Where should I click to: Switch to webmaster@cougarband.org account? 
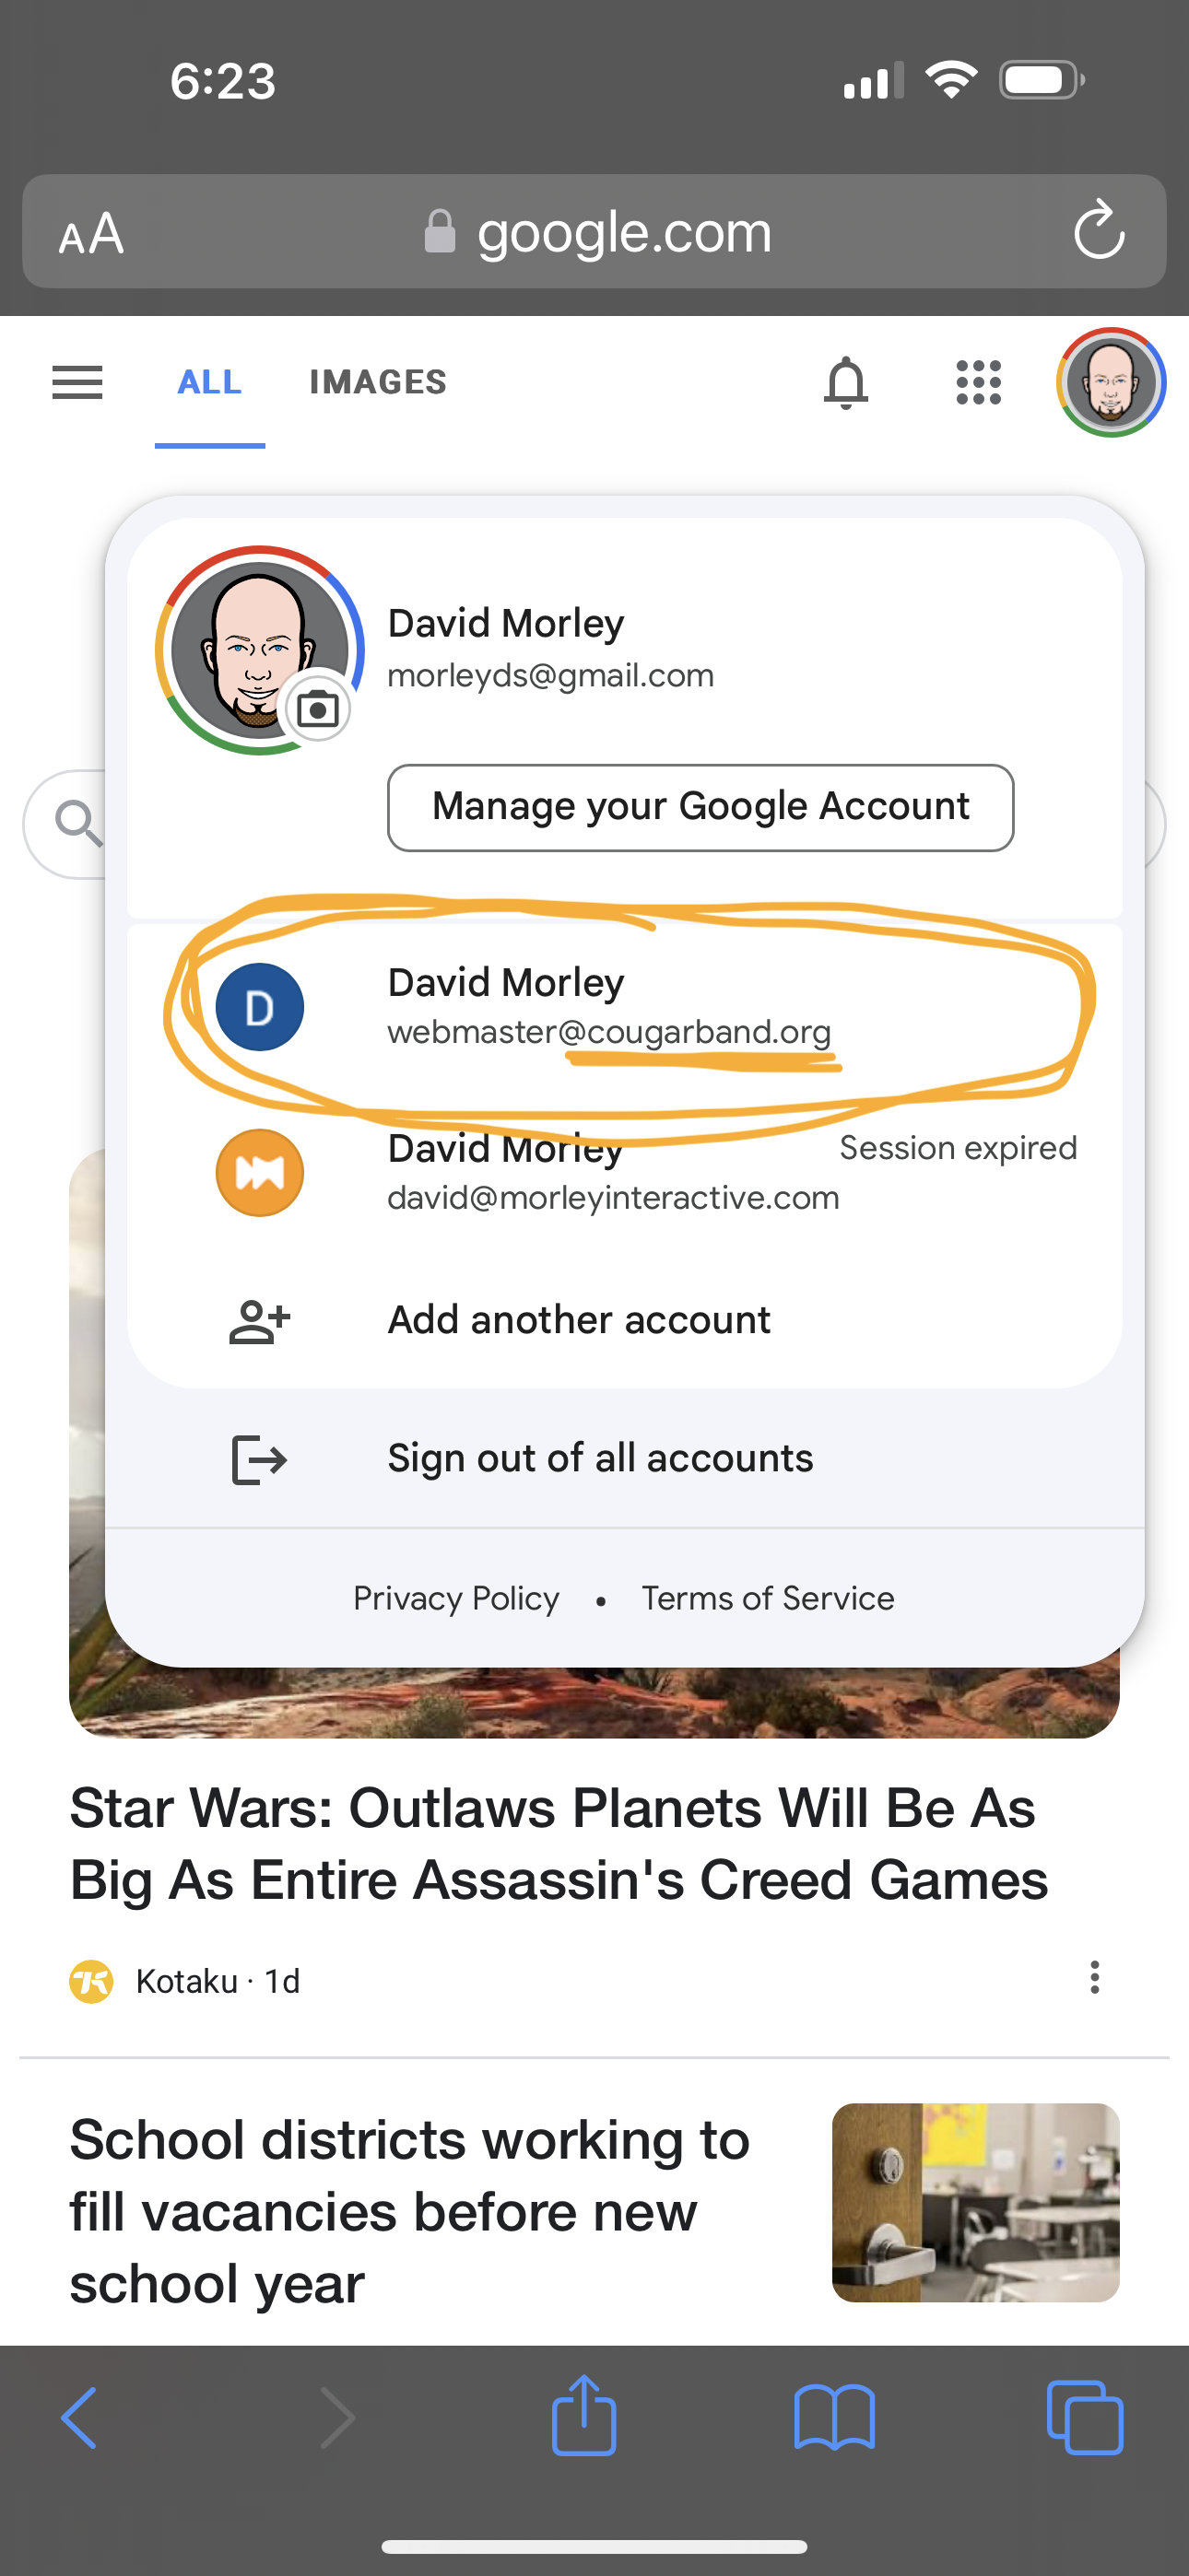coord(625,1006)
